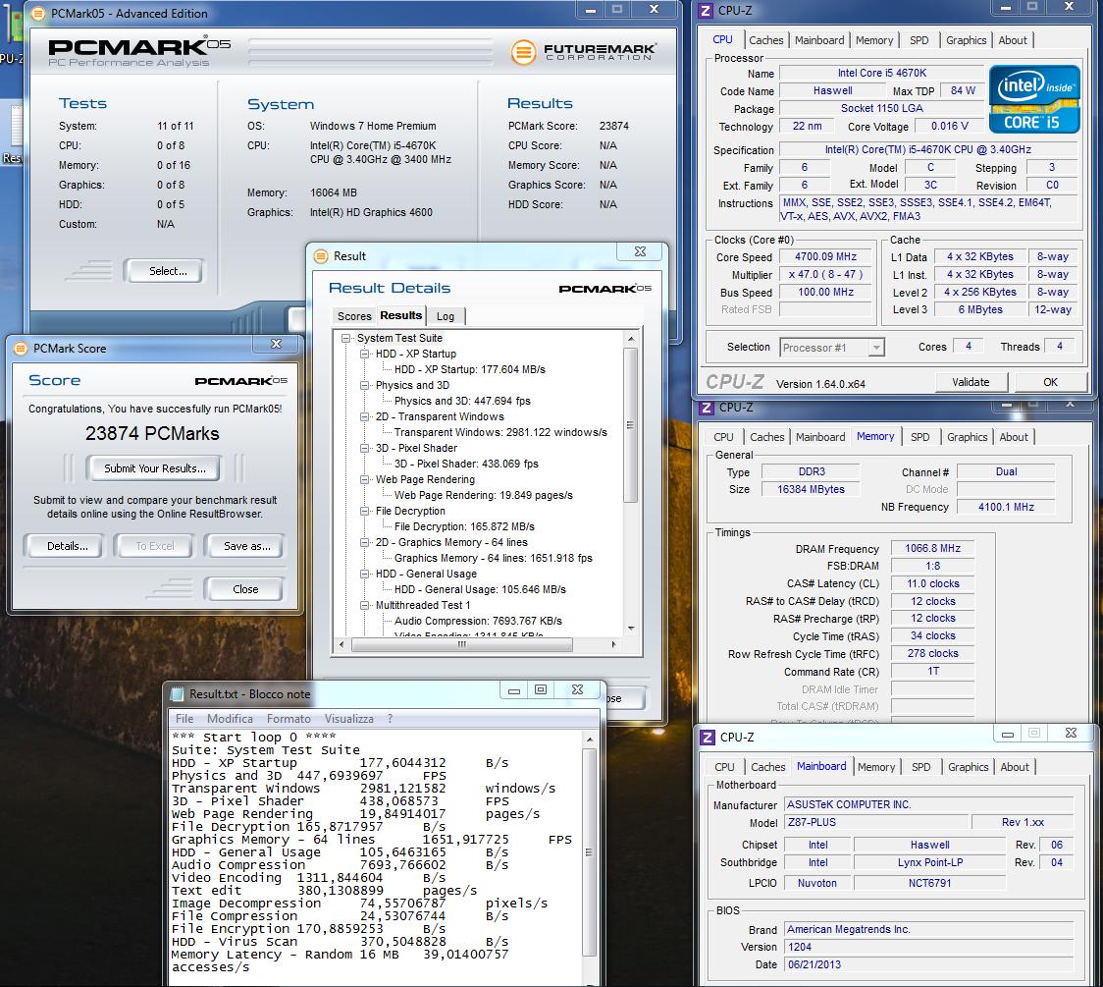Open the Graphics tab in Memory CPU-Z window
1103x987 pixels.
968,437
